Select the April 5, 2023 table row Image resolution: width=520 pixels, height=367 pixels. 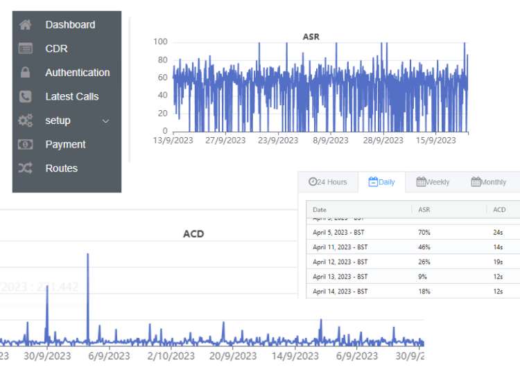[x=413, y=232]
